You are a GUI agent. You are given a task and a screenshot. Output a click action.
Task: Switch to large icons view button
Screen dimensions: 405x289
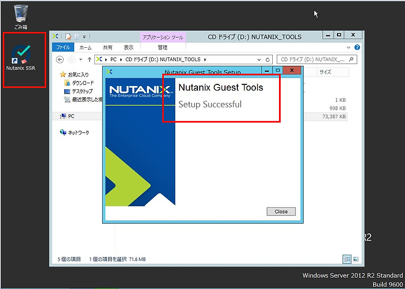(355, 259)
